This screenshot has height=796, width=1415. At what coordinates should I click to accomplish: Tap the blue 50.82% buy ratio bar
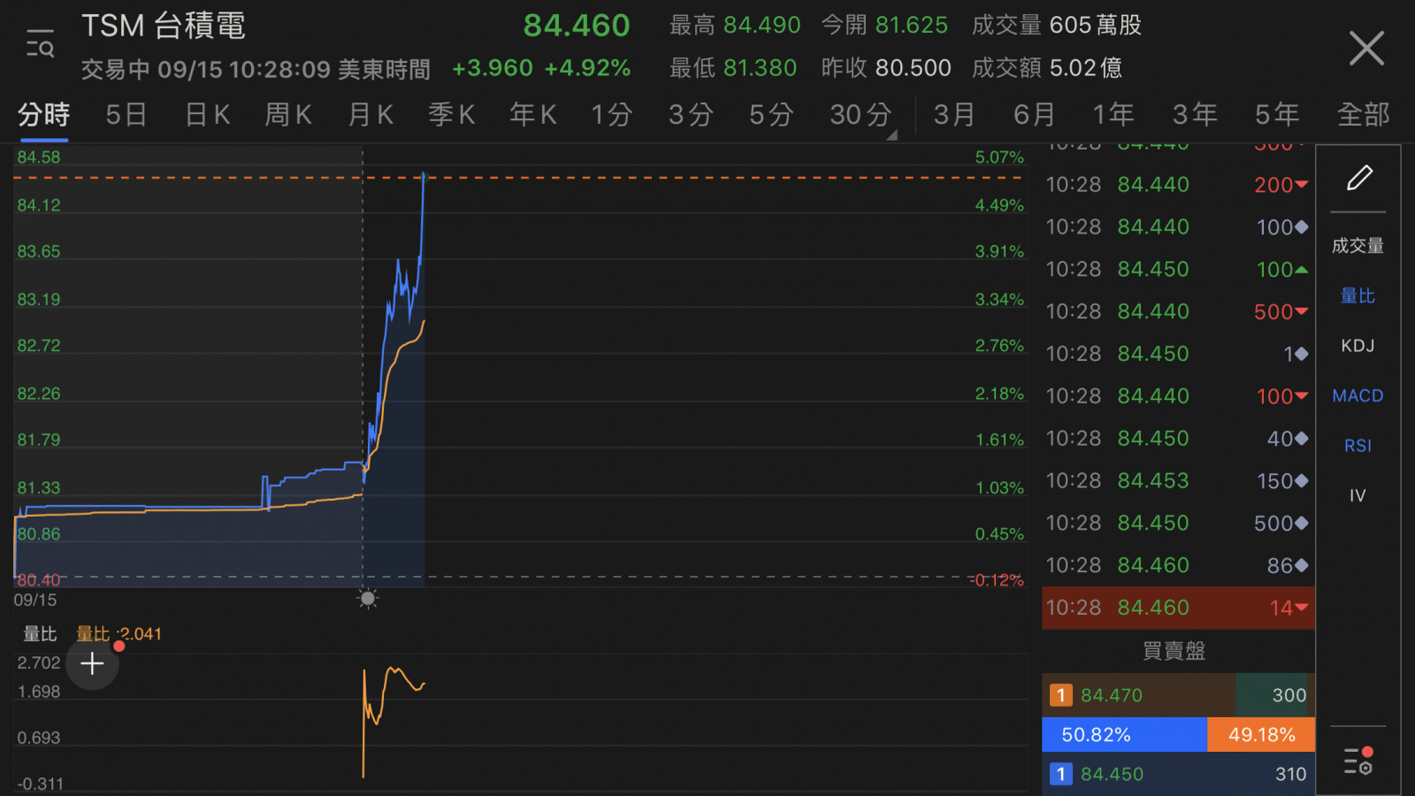1124,735
